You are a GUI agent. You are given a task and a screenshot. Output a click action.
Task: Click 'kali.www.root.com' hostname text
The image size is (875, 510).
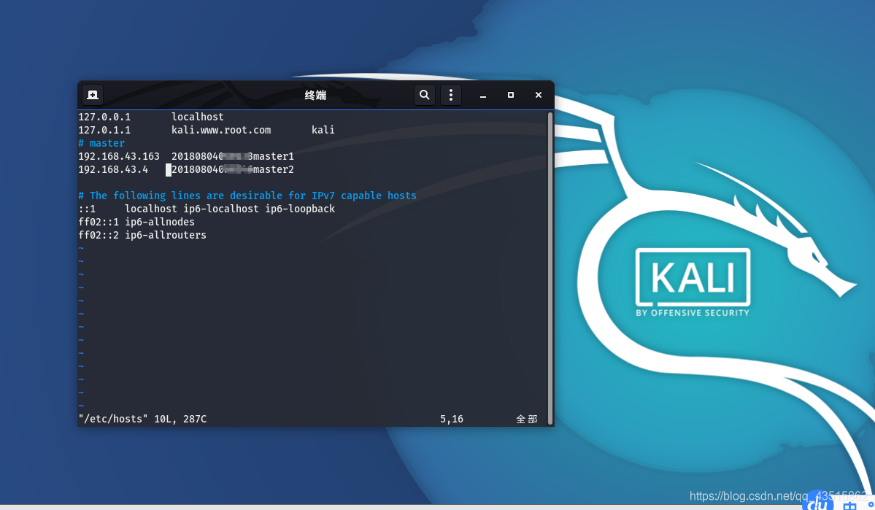[221, 130]
